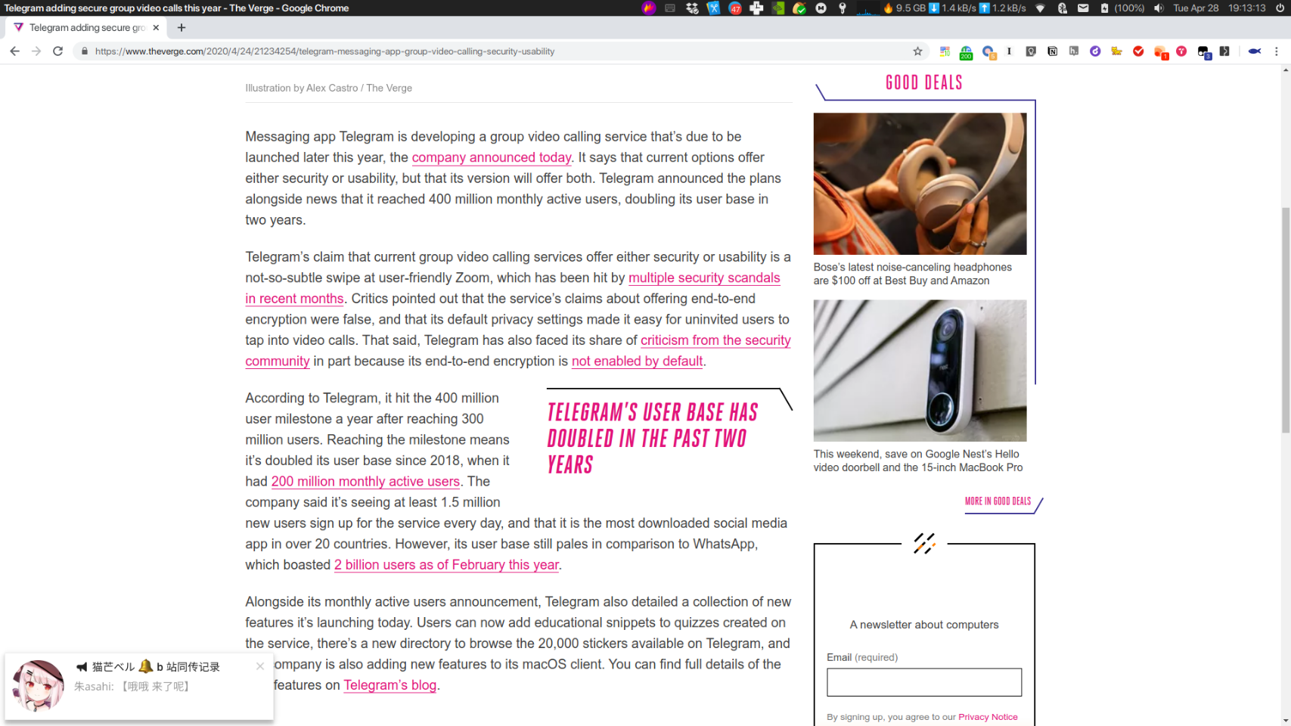1291x726 pixels.
Task: Open the mail envelope tray icon
Action: click(1083, 8)
